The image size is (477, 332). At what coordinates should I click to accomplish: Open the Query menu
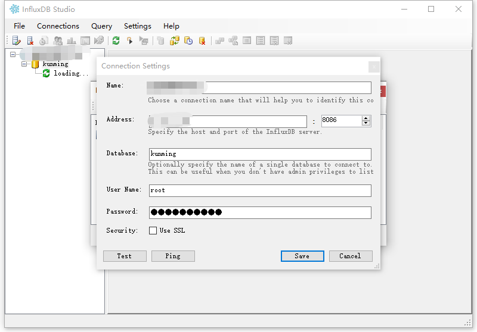pos(101,26)
